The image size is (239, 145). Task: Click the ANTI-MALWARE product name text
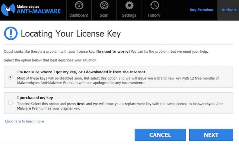coord(39,11)
